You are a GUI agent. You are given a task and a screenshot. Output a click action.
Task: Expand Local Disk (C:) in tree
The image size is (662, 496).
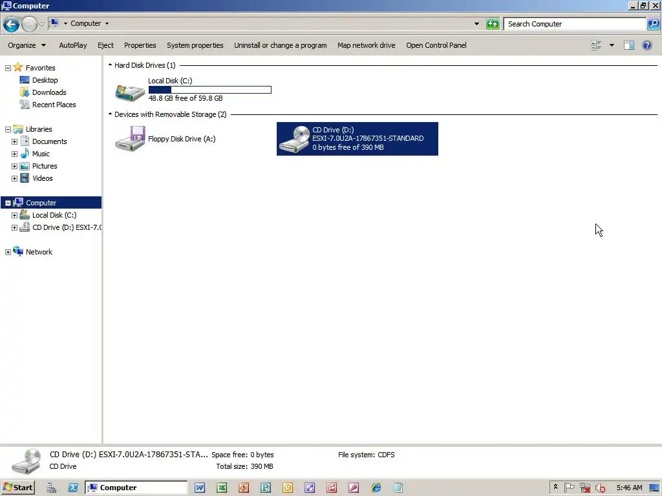coord(14,215)
